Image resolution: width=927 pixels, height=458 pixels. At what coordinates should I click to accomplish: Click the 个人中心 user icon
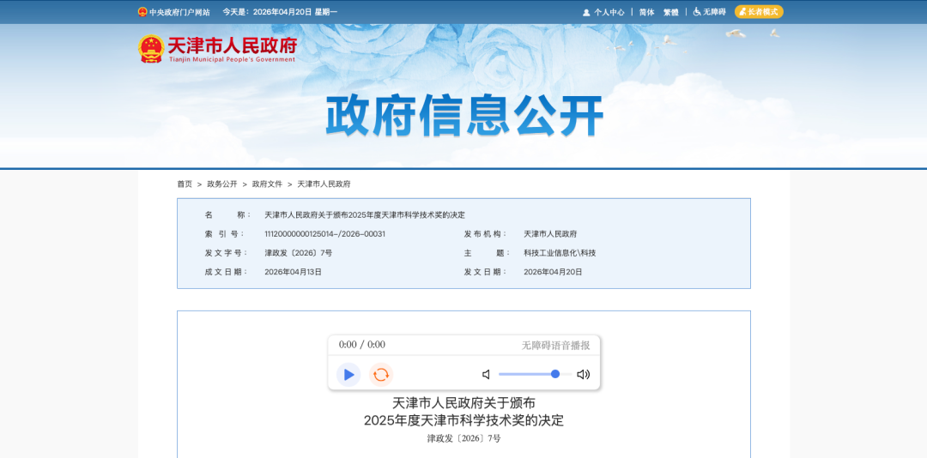tap(586, 13)
